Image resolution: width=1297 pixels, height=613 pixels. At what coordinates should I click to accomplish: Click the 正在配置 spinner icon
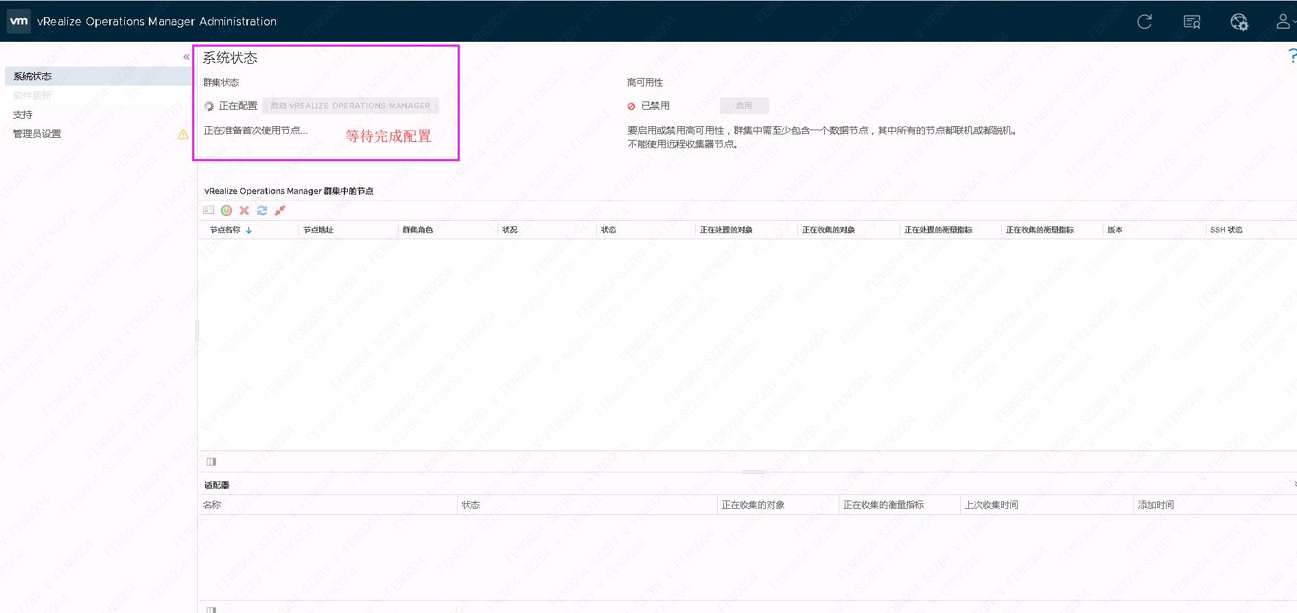209,106
